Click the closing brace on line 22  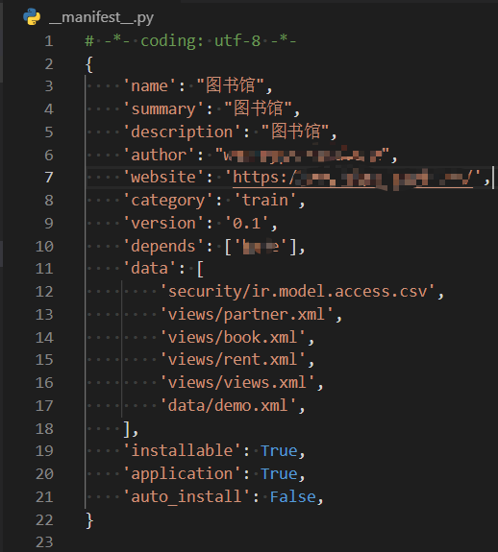(x=89, y=520)
